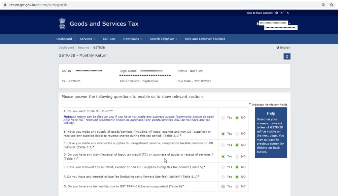Open the GST Law menu item
The width and height of the screenshot is (338, 196).
109,39
